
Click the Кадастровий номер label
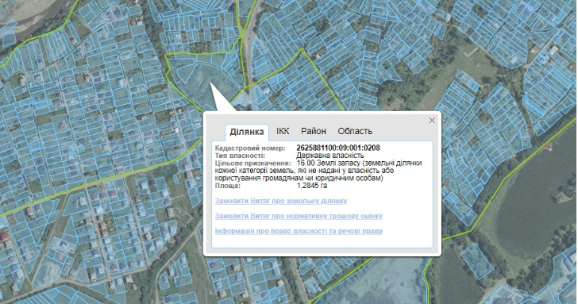pos(250,148)
